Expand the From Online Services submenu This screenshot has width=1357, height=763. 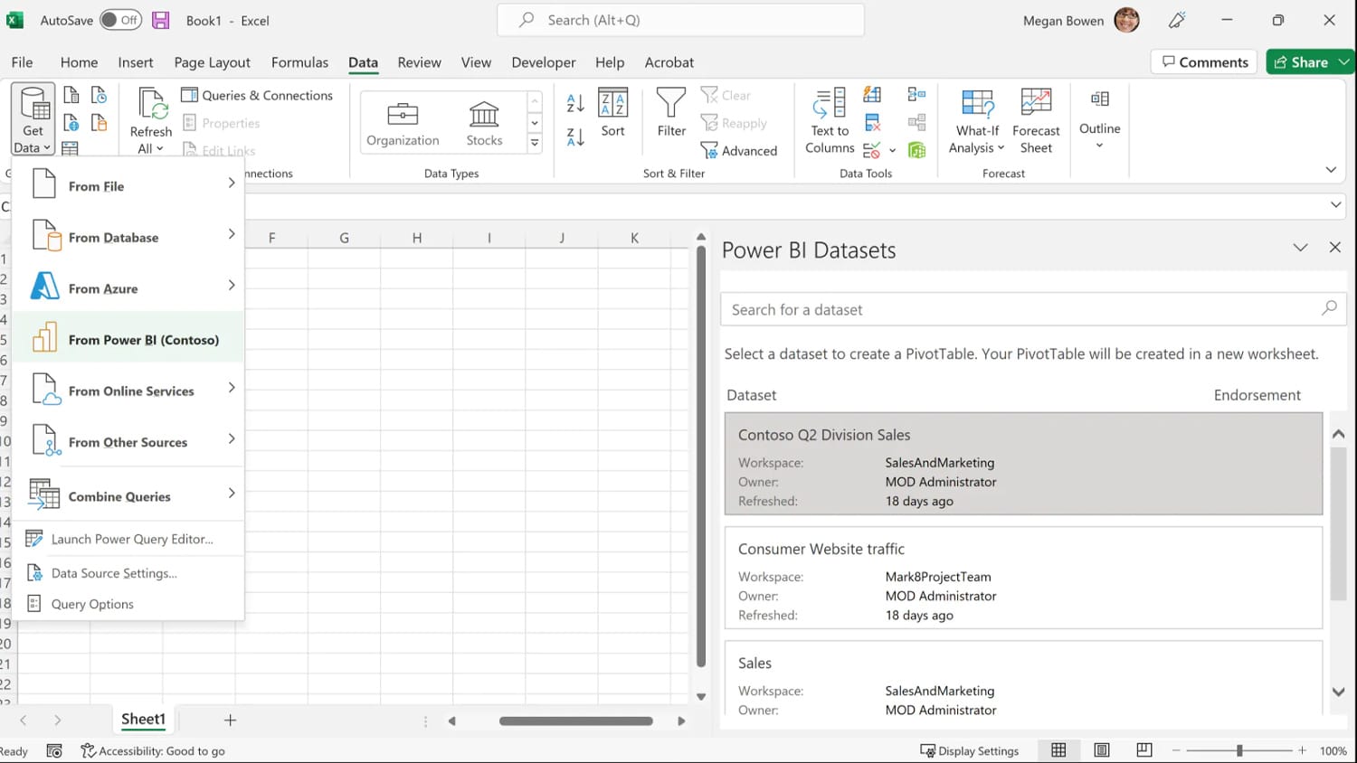pos(129,391)
